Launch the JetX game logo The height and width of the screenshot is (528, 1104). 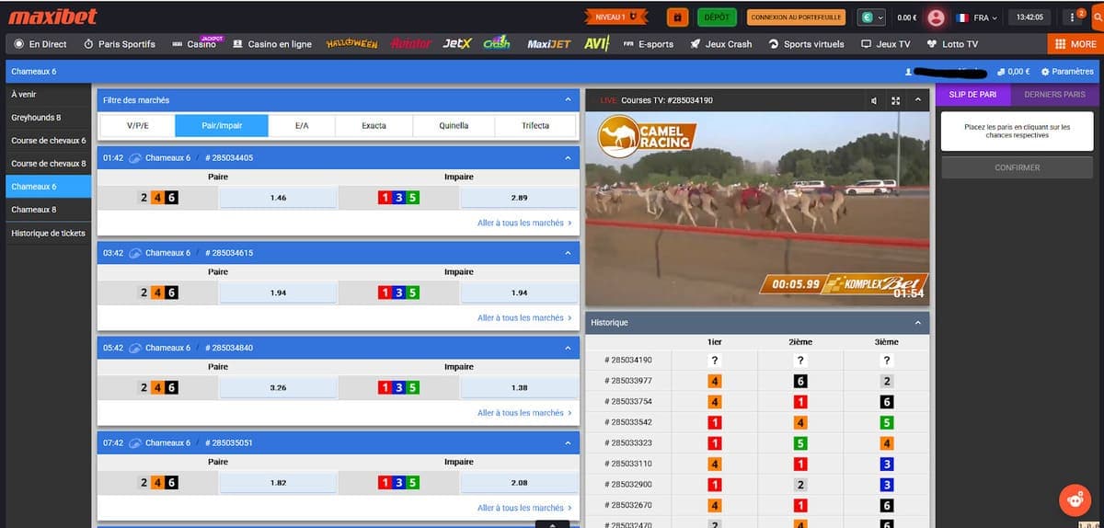click(x=457, y=43)
